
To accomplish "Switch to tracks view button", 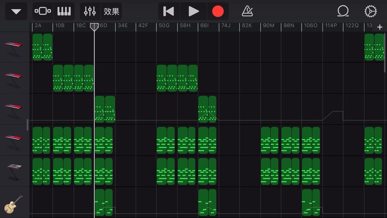I will click(42, 11).
